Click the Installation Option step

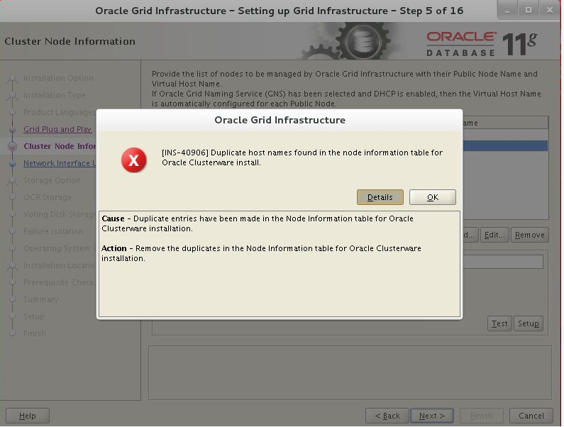(58, 79)
